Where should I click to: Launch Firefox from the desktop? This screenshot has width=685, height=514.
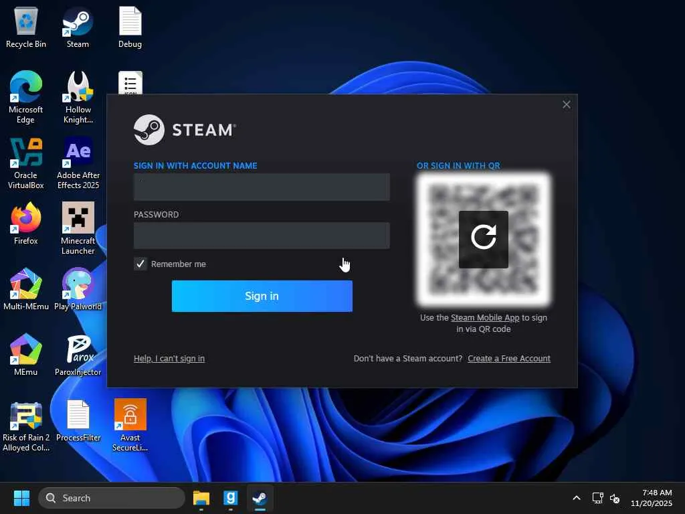click(x=26, y=223)
